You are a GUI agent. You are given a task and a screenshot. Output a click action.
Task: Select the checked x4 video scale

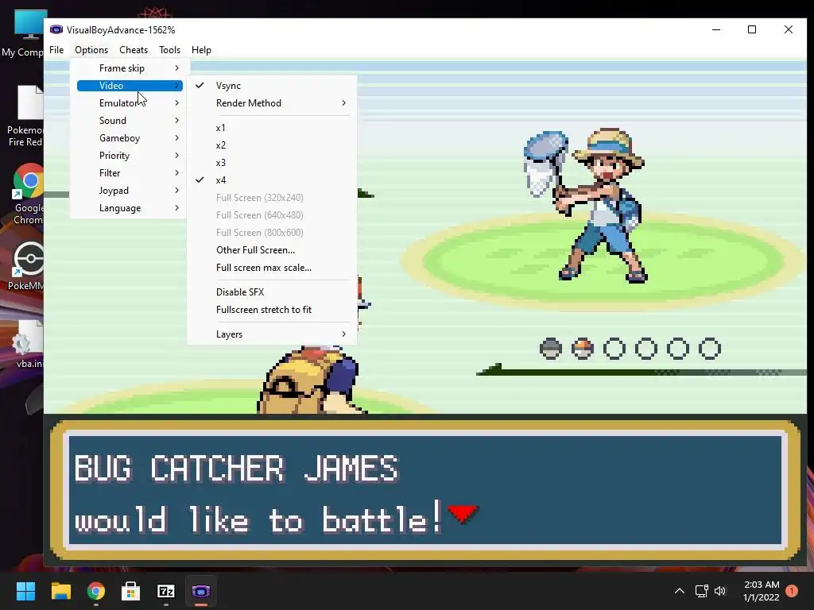click(x=272, y=180)
